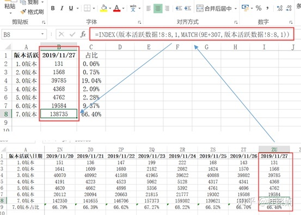Screen dimensions: 301x215
Task: Align text left
Action: click(149, 9)
